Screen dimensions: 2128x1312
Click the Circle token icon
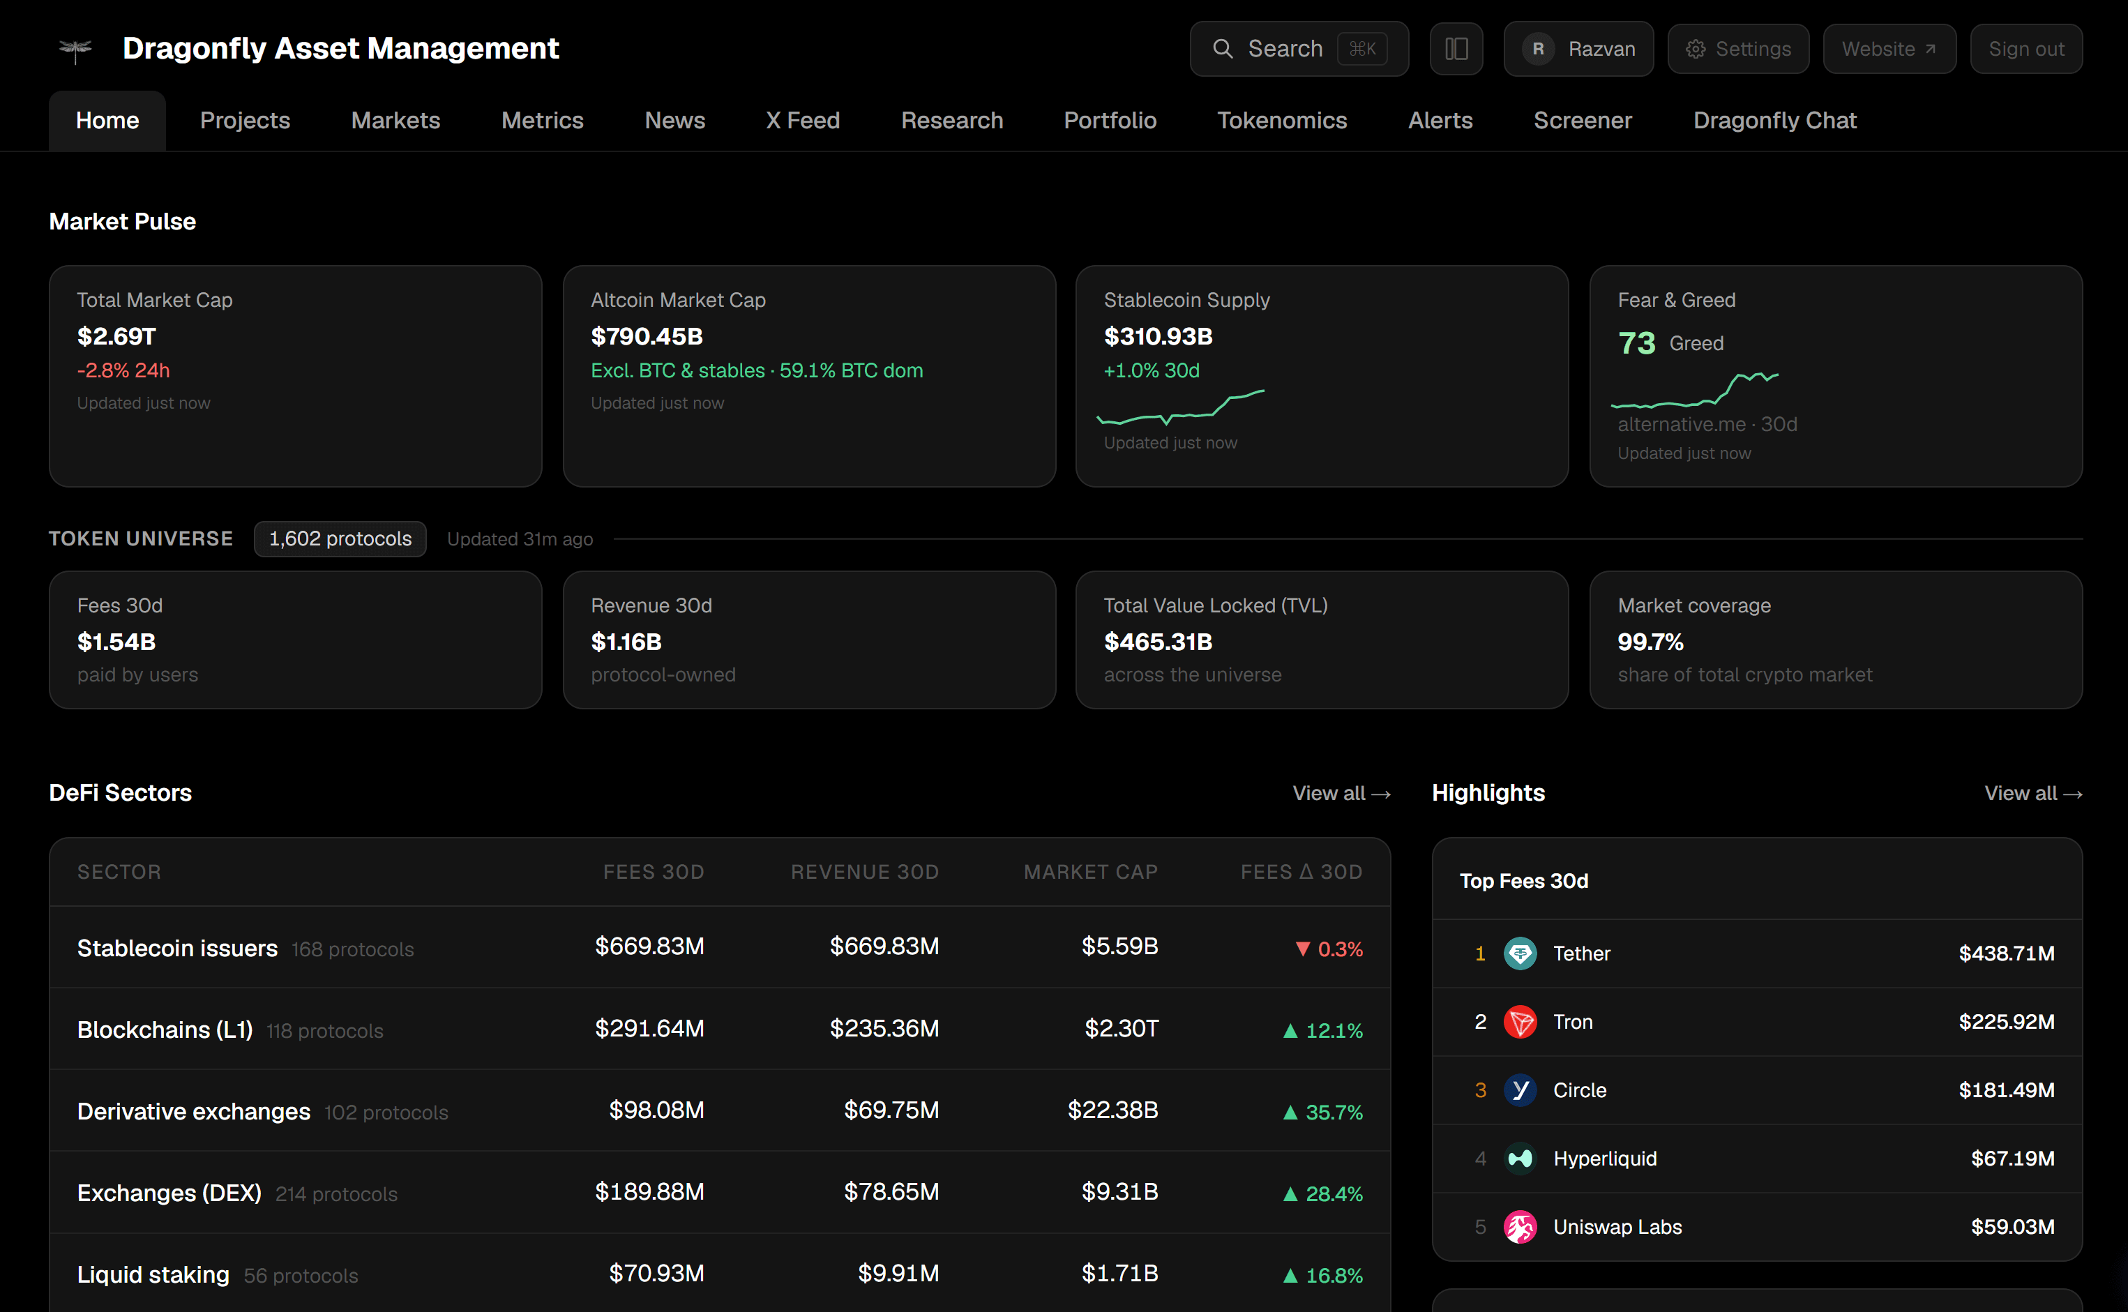(1520, 1090)
